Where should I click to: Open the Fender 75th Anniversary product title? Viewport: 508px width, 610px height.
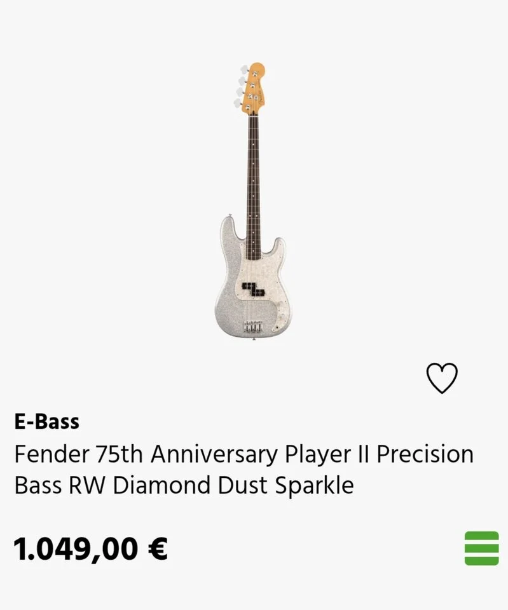244,470
